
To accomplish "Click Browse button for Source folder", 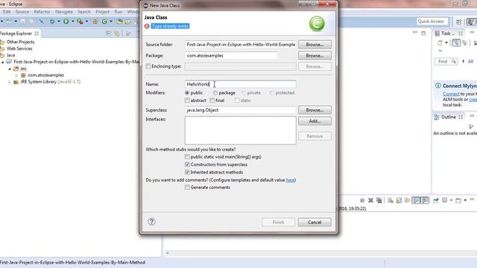I will coord(315,45).
